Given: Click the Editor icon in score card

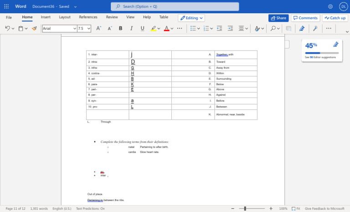Looking at the screenshot, I should [336, 44].
